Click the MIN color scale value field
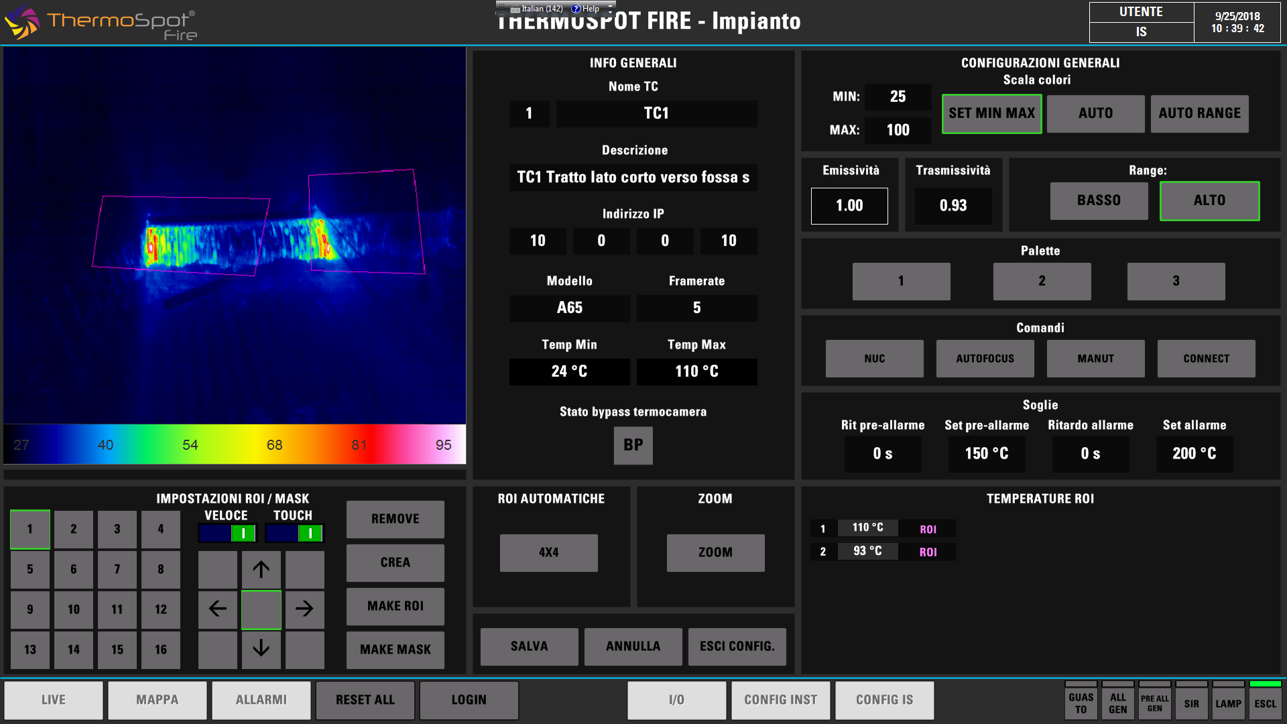This screenshot has height=724, width=1287. coord(898,97)
